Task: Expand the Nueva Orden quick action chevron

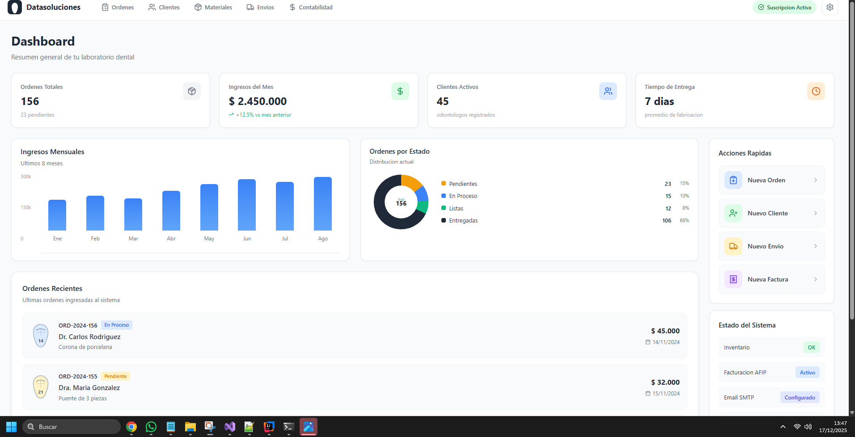Action: click(816, 180)
